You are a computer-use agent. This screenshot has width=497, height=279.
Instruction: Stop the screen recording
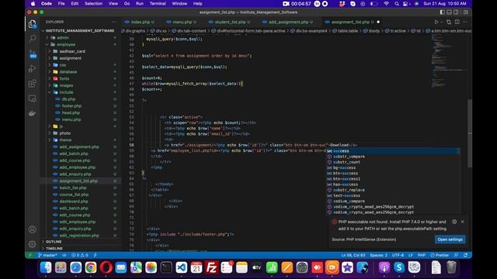(x=325, y=4)
